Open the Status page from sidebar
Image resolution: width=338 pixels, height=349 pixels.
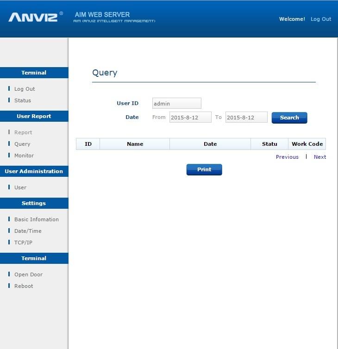click(x=23, y=100)
